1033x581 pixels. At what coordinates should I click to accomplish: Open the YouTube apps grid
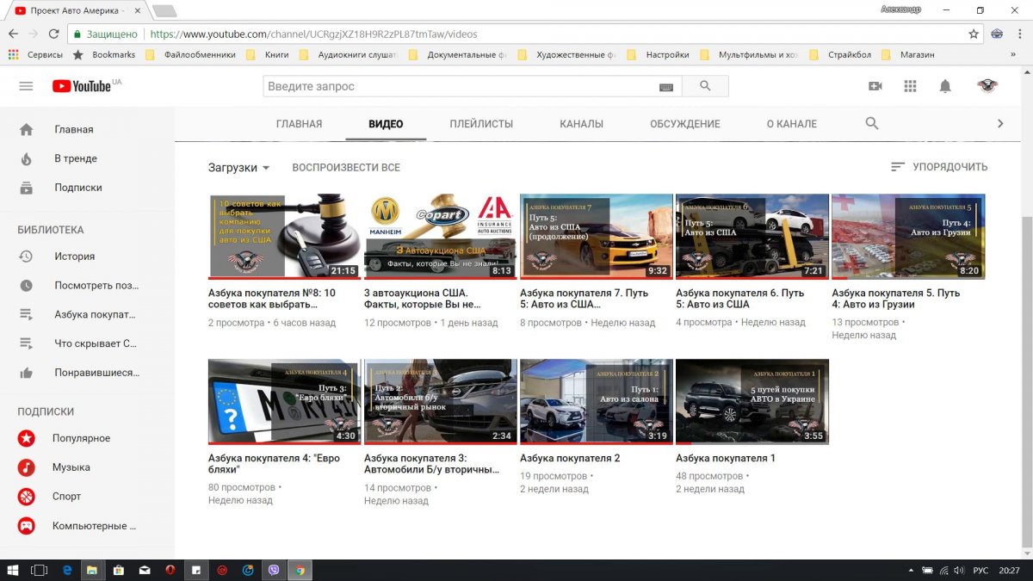(910, 86)
